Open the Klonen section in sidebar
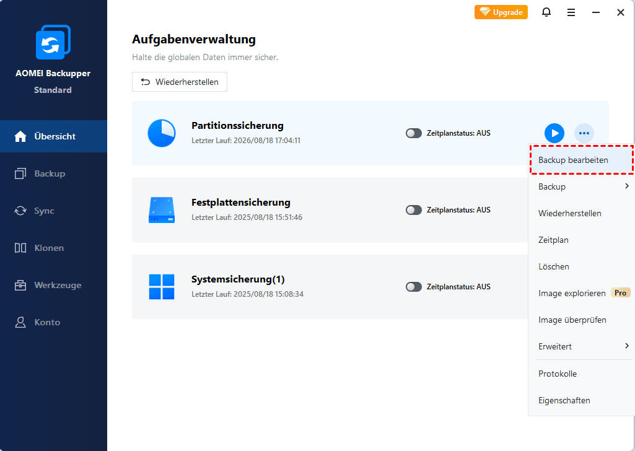The height and width of the screenshot is (451, 635). click(49, 248)
